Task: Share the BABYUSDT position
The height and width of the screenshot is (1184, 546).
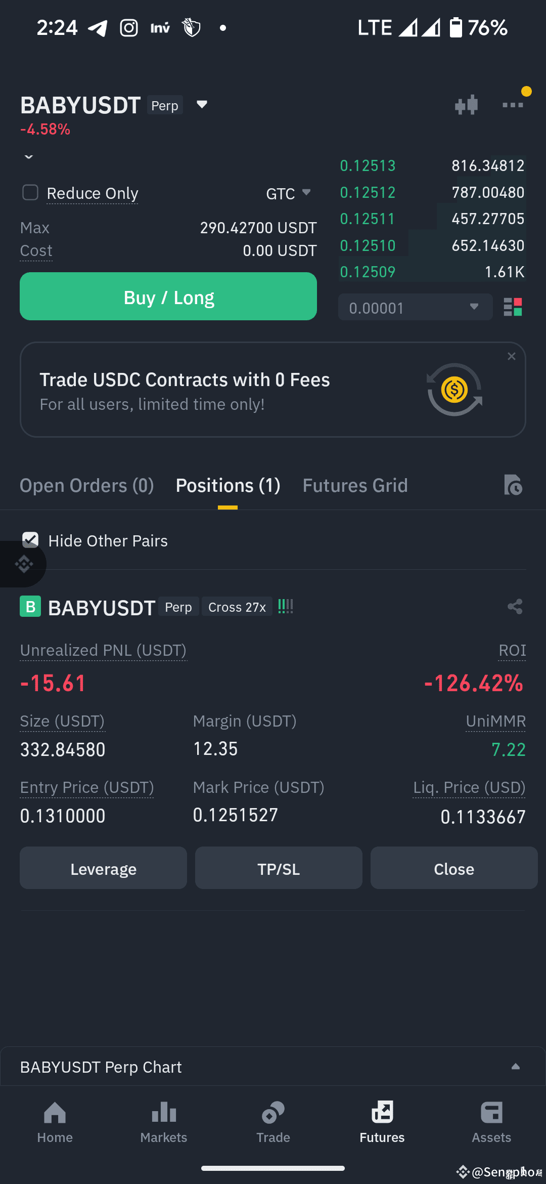Action: pos(515,607)
